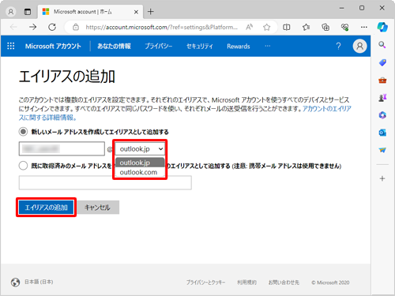Screen dimensions: 395x296
Task: Open the あなたの情報 tab
Action: (x=114, y=47)
